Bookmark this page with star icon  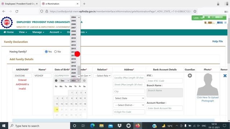coord(195,11)
